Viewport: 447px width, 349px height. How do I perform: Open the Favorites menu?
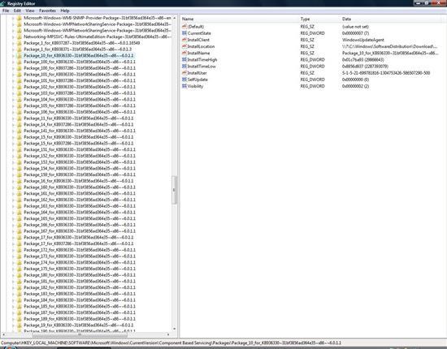click(47, 11)
